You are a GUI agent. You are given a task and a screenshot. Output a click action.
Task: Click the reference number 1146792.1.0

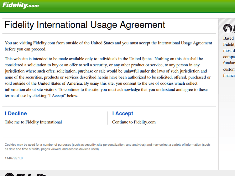pyautogui.click(x=13, y=158)
